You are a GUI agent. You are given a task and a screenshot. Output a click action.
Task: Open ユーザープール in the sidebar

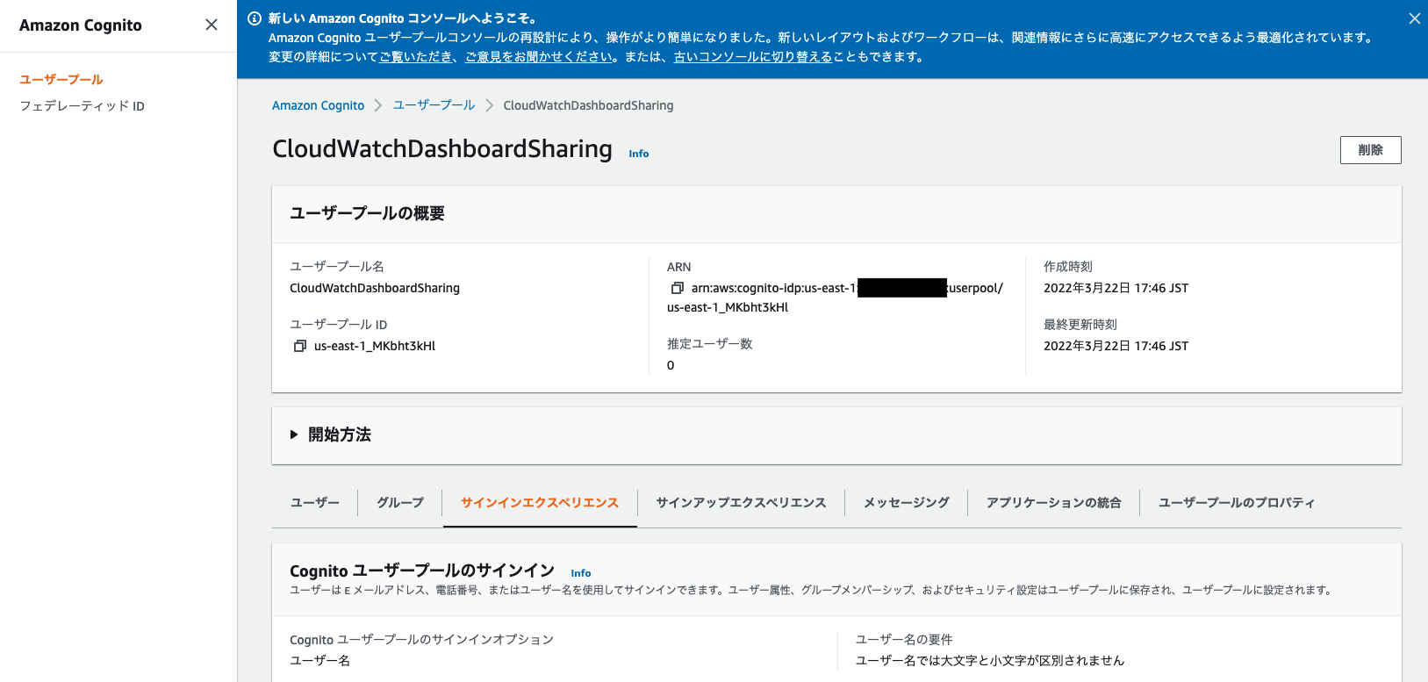61,79
